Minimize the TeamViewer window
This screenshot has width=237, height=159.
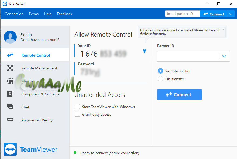click(207, 4)
